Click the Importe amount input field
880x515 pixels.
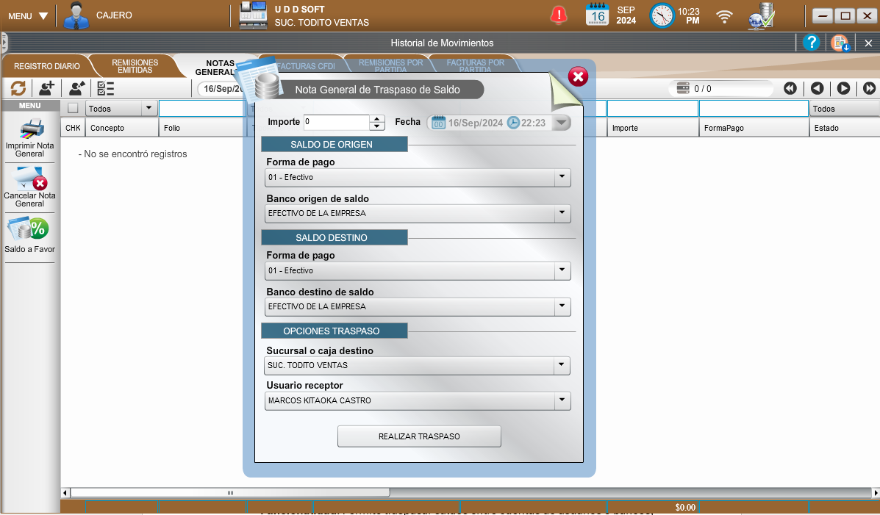click(x=336, y=122)
